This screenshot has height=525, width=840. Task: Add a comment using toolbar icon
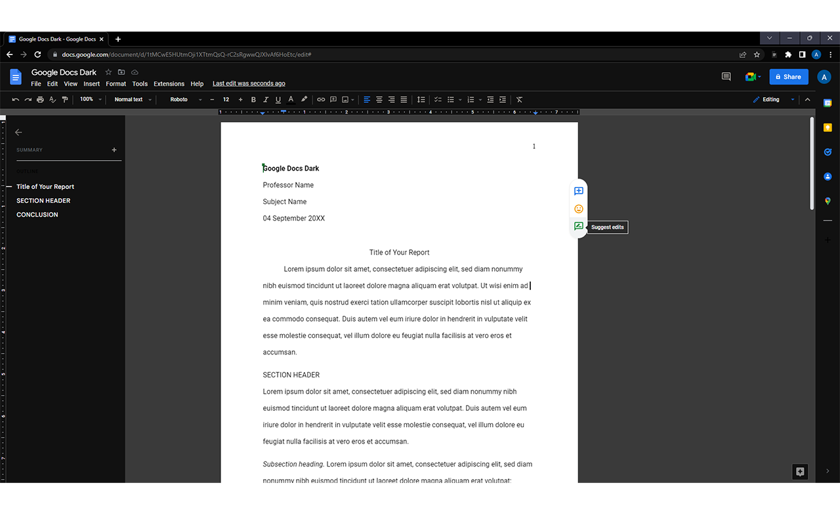pyautogui.click(x=333, y=100)
